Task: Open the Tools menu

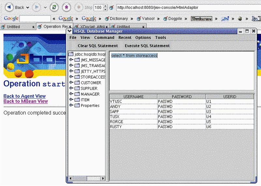Action: pos(161,38)
